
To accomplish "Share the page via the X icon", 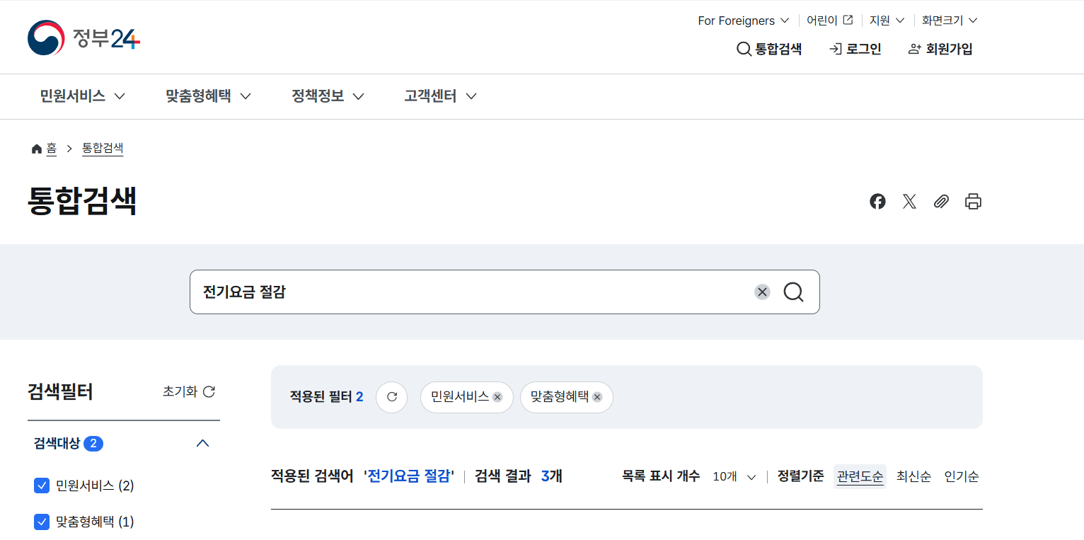I will 909,202.
